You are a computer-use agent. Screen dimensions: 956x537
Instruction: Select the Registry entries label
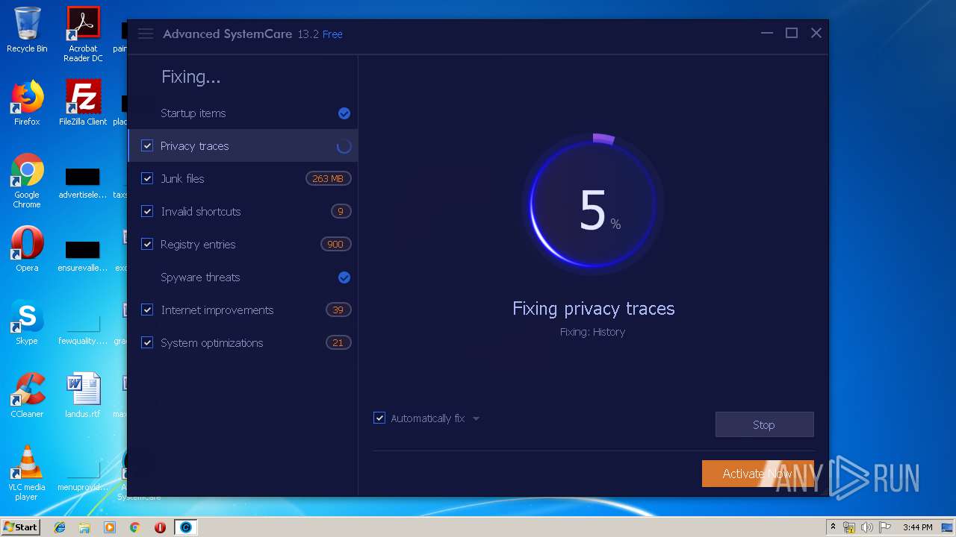(198, 245)
